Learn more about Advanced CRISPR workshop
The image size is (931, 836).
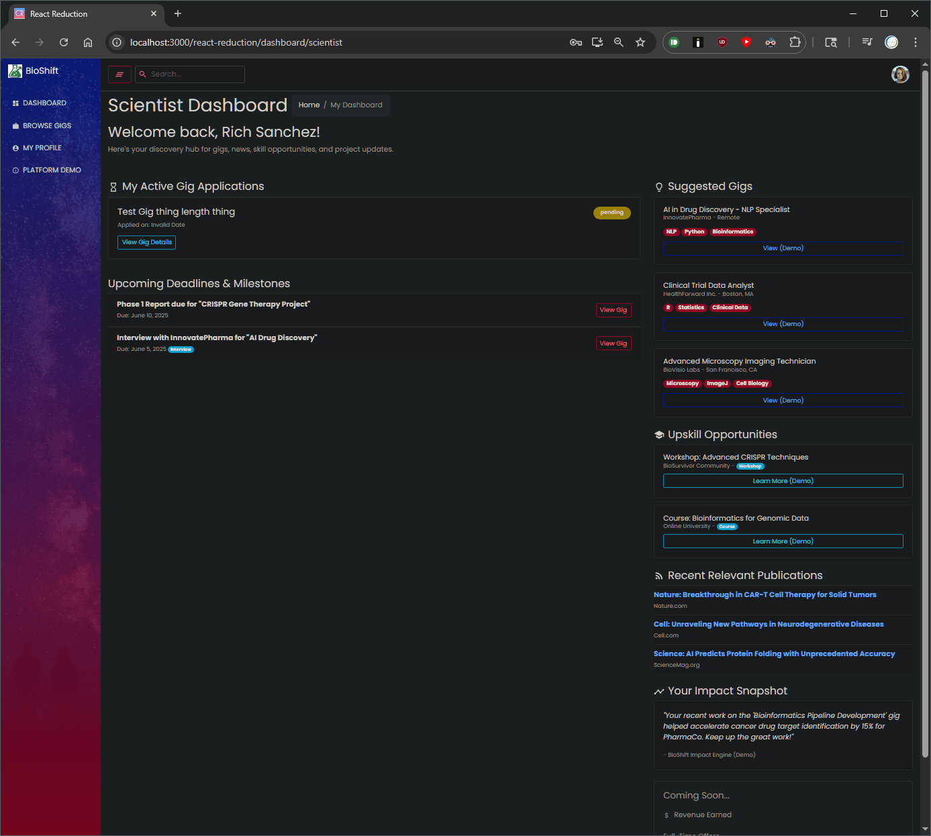[783, 481]
